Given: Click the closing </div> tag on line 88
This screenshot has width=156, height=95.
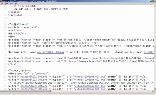Looking at the screenshot, I should [x=12, y=64].
